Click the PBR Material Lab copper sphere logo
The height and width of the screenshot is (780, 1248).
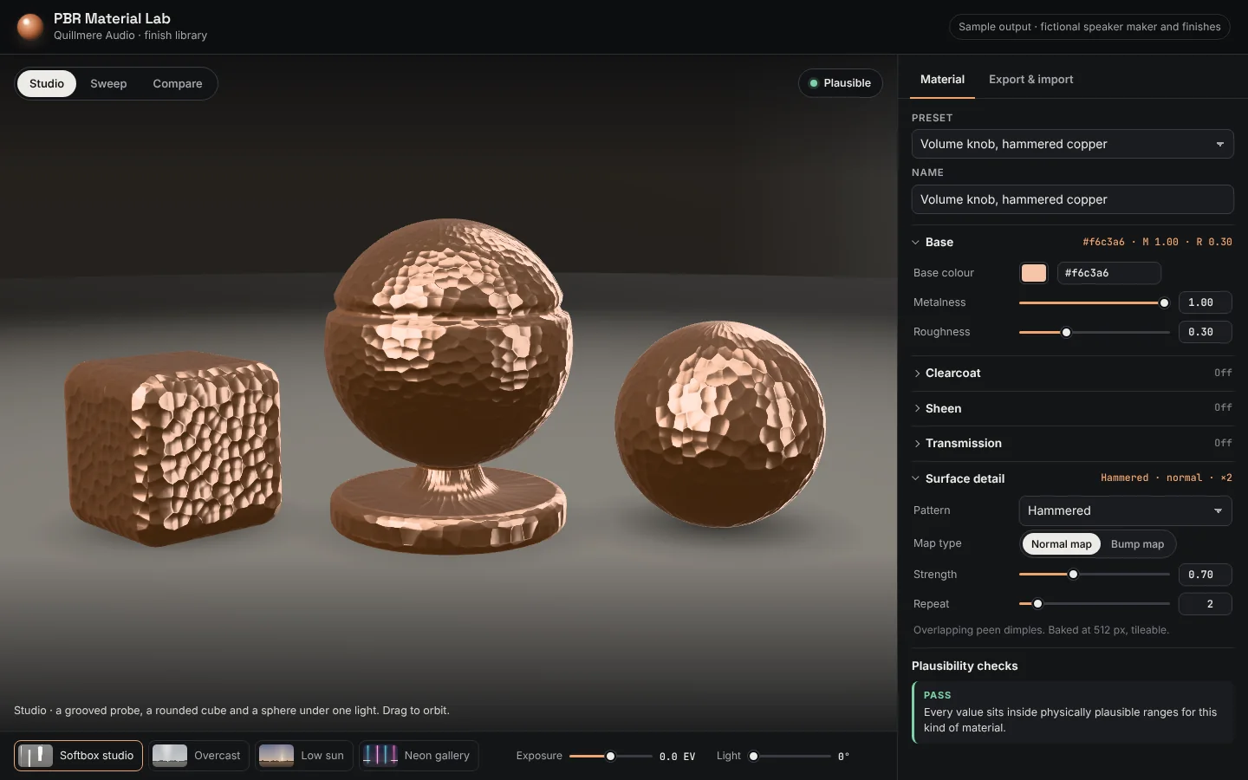[30, 27]
